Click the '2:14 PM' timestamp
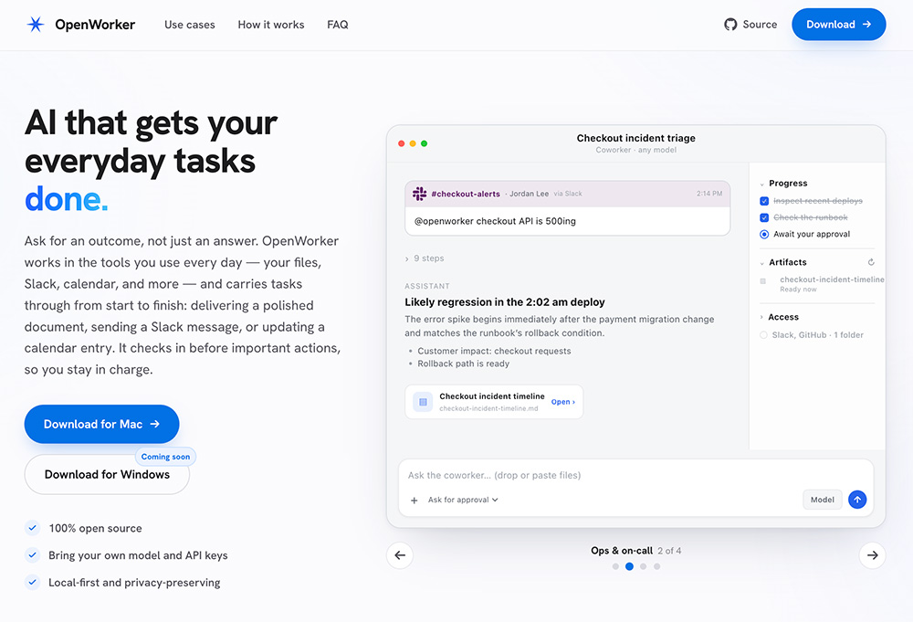The width and height of the screenshot is (913, 622). tap(709, 194)
